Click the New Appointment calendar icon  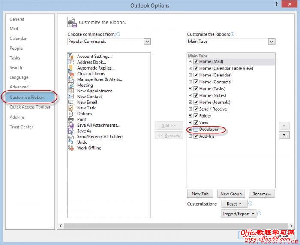[x=71, y=91]
